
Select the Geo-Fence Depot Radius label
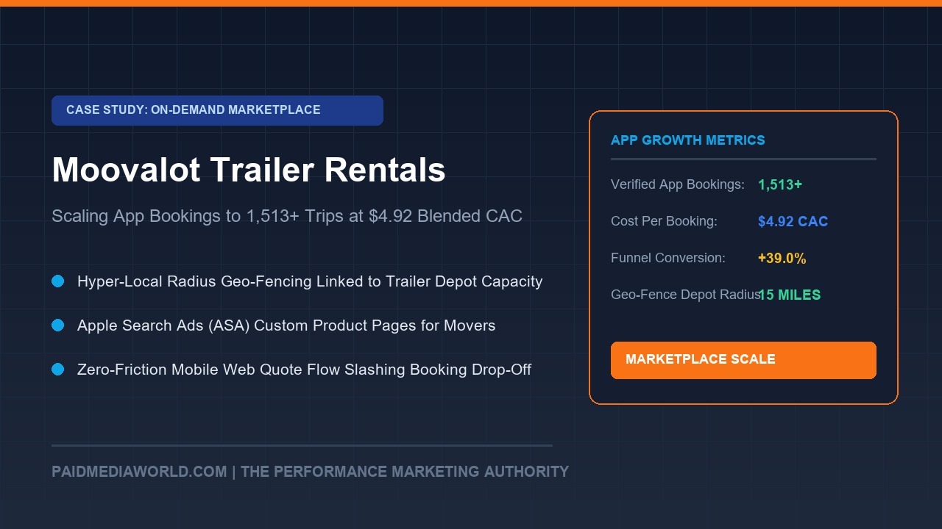[686, 295]
